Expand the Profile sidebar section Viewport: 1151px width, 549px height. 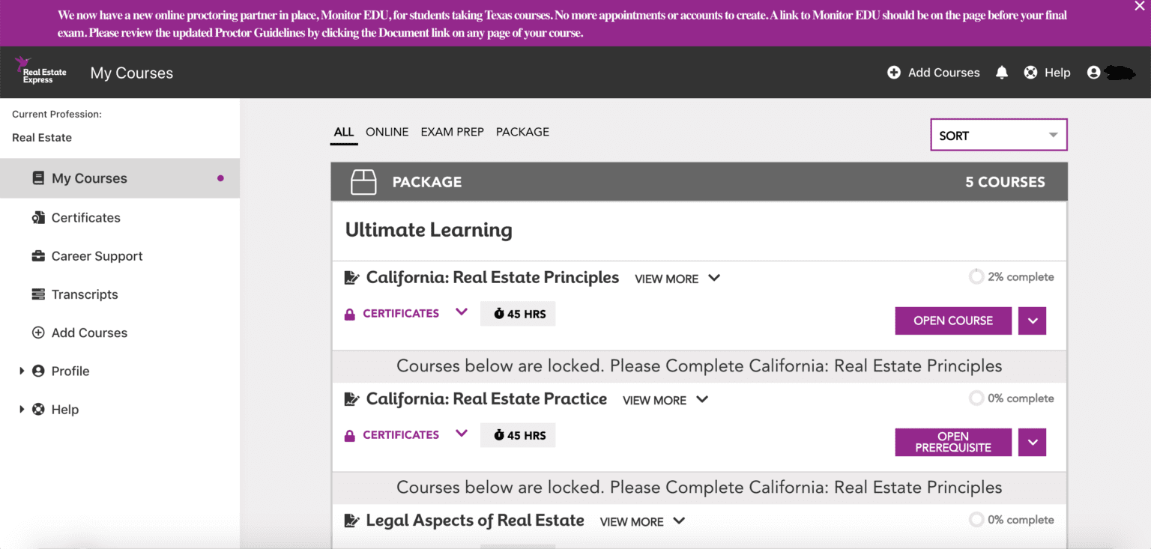click(x=22, y=371)
